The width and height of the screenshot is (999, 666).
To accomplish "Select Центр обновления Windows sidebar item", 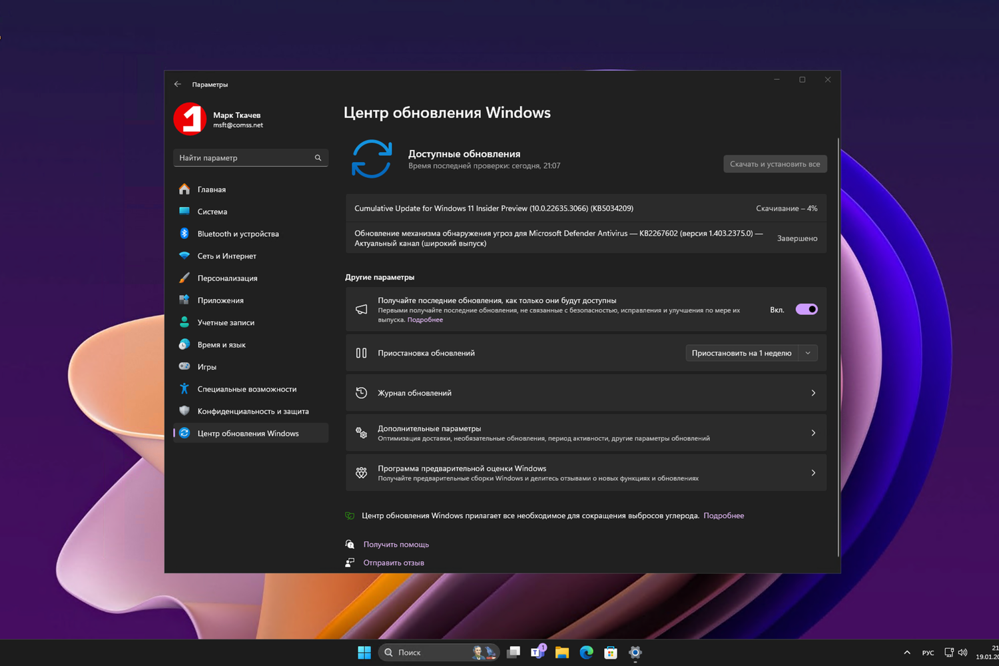I will coord(250,433).
